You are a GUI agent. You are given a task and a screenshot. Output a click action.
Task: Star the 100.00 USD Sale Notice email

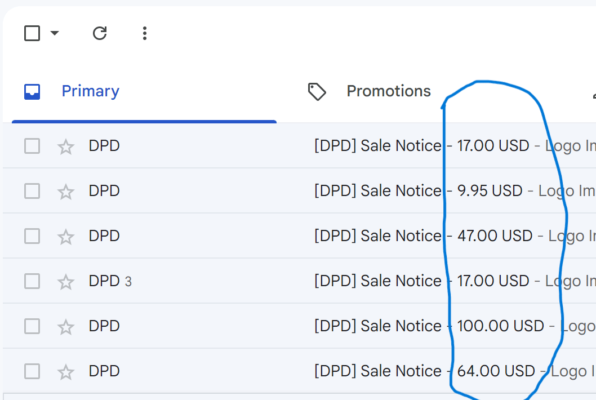click(x=66, y=327)
